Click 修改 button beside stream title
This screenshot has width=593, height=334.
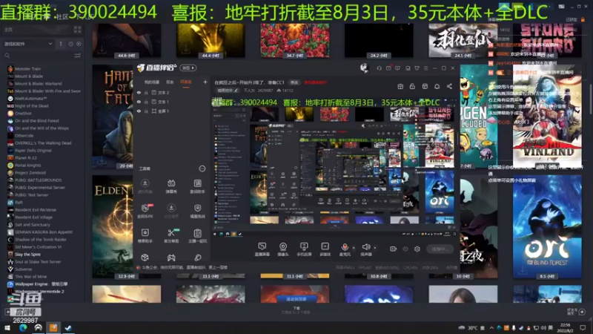294,82
